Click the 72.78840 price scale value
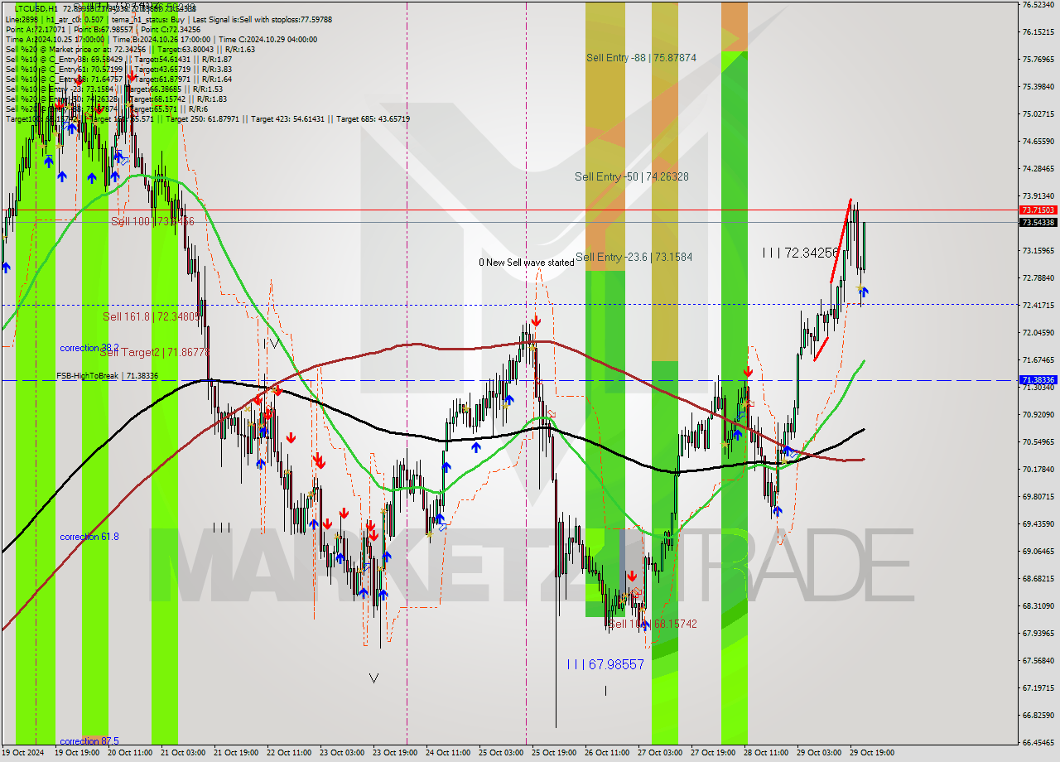1060x762 pixels. tap(1038, 277)
